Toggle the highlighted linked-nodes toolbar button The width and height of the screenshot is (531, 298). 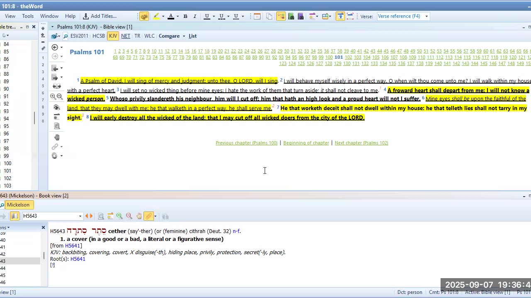click(281, 16)
